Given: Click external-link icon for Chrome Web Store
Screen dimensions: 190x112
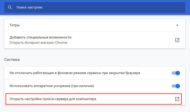Looking at the screenshot, I should [177, 40].
